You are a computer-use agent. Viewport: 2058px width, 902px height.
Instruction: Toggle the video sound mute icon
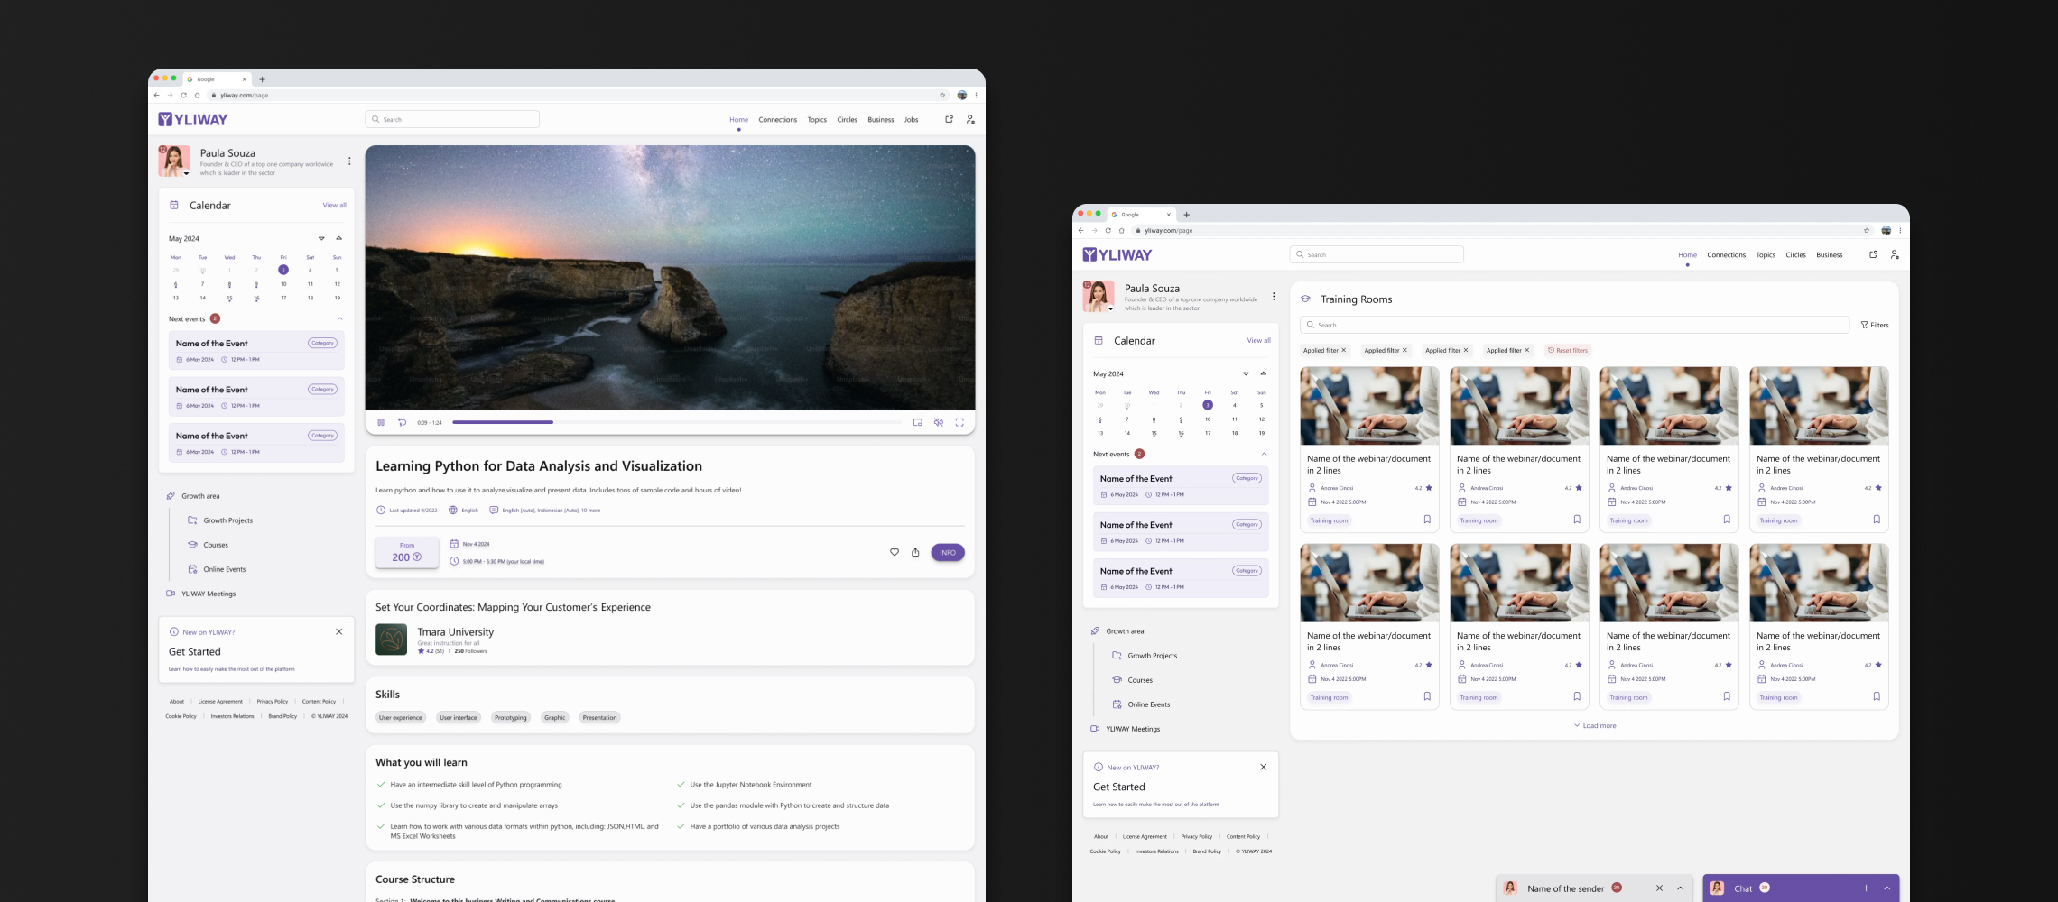pyautogui.click(x=939, y=422)
